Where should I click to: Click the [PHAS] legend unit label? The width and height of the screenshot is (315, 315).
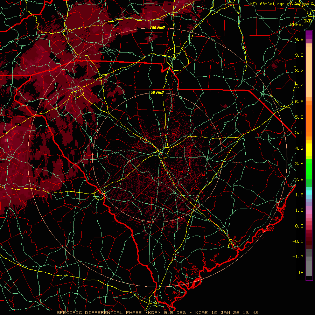tap(296, 24)
